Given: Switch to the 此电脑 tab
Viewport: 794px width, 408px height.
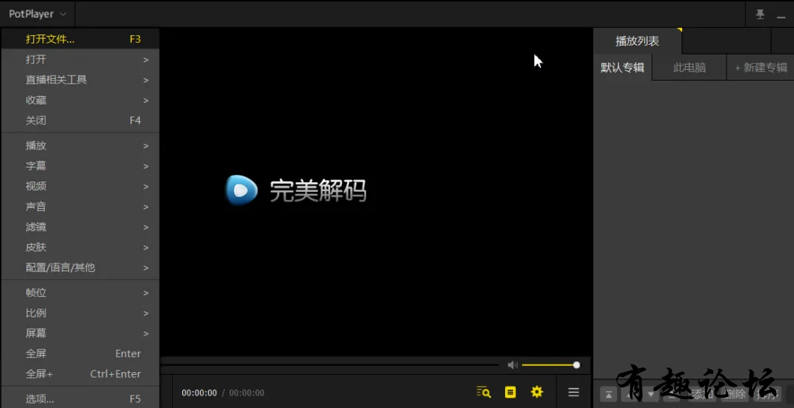Looking at the screenshot, I should 689,68.
